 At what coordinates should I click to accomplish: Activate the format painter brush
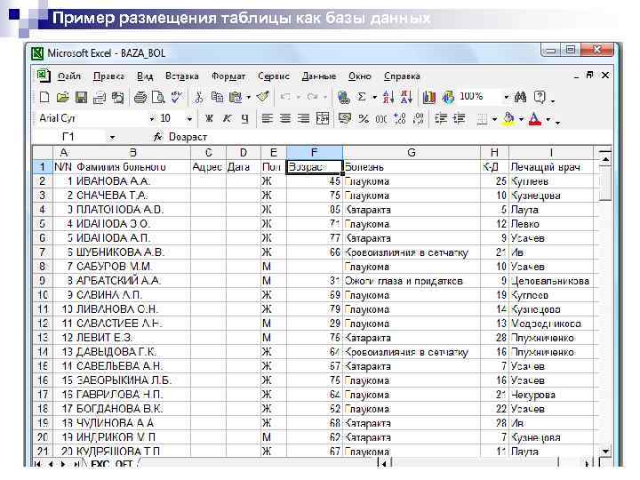(263, 97)
